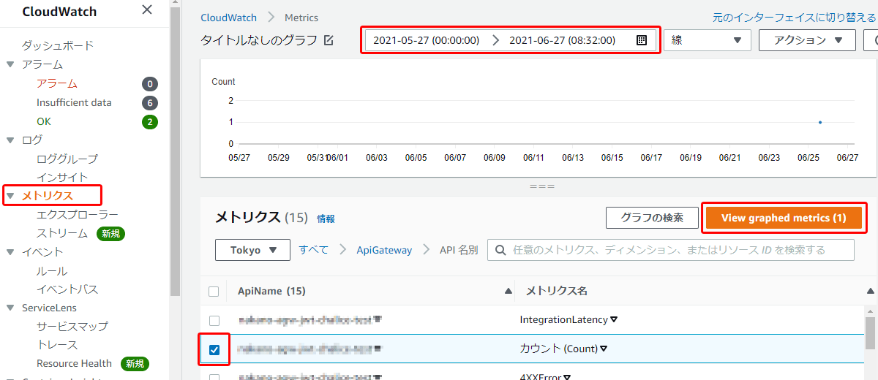The height and width of the screenshot is (380, 878).
Task: Click the すべて breadcrumb link
Action: (x=313, y=250)
